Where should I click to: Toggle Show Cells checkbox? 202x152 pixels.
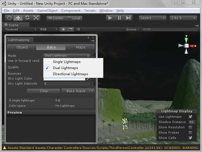190,138
